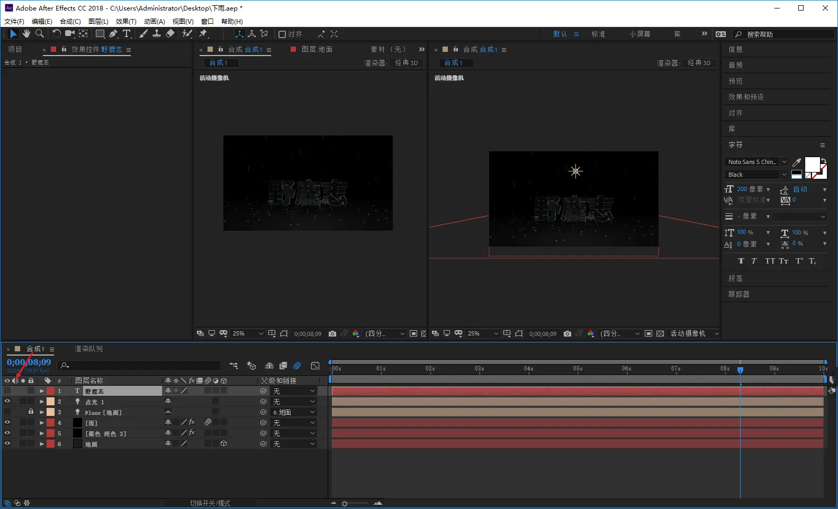Select the Clone Stamp tool

pos(157,34)
